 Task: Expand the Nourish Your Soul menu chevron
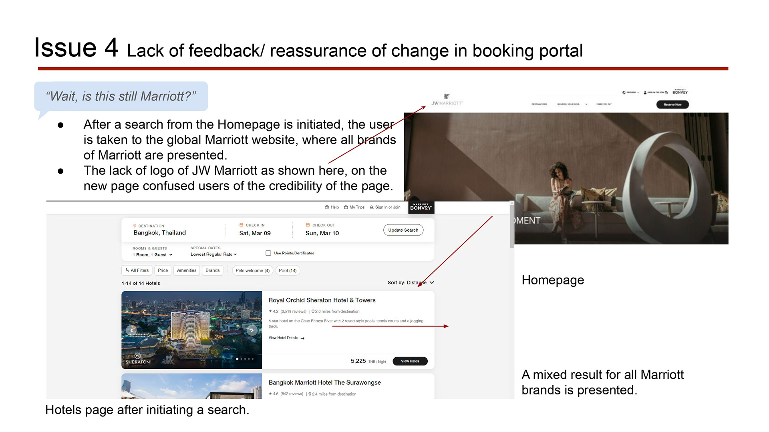(x=586, y=104)
